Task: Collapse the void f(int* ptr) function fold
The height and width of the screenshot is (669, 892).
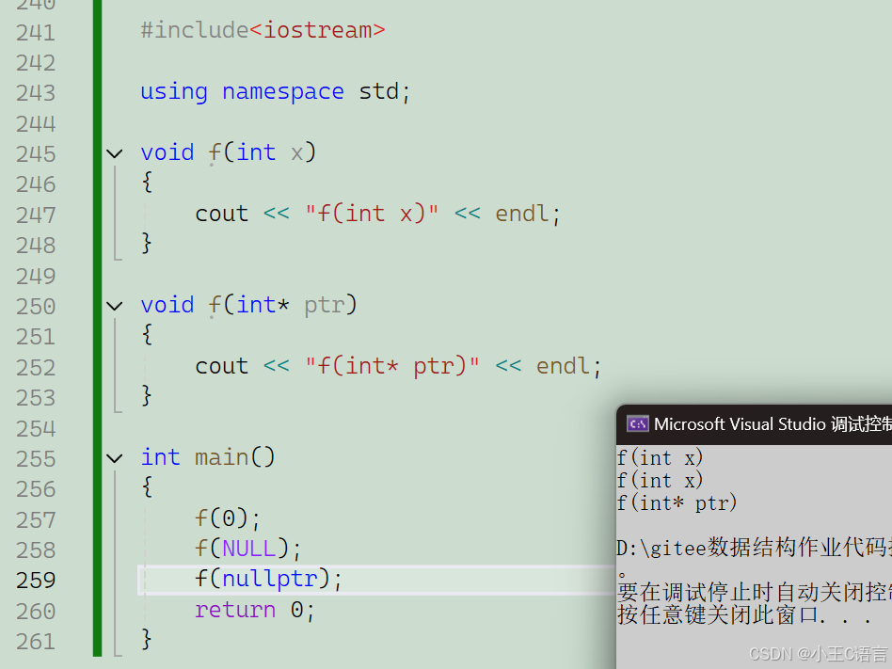Action: (x=115, y=306)
